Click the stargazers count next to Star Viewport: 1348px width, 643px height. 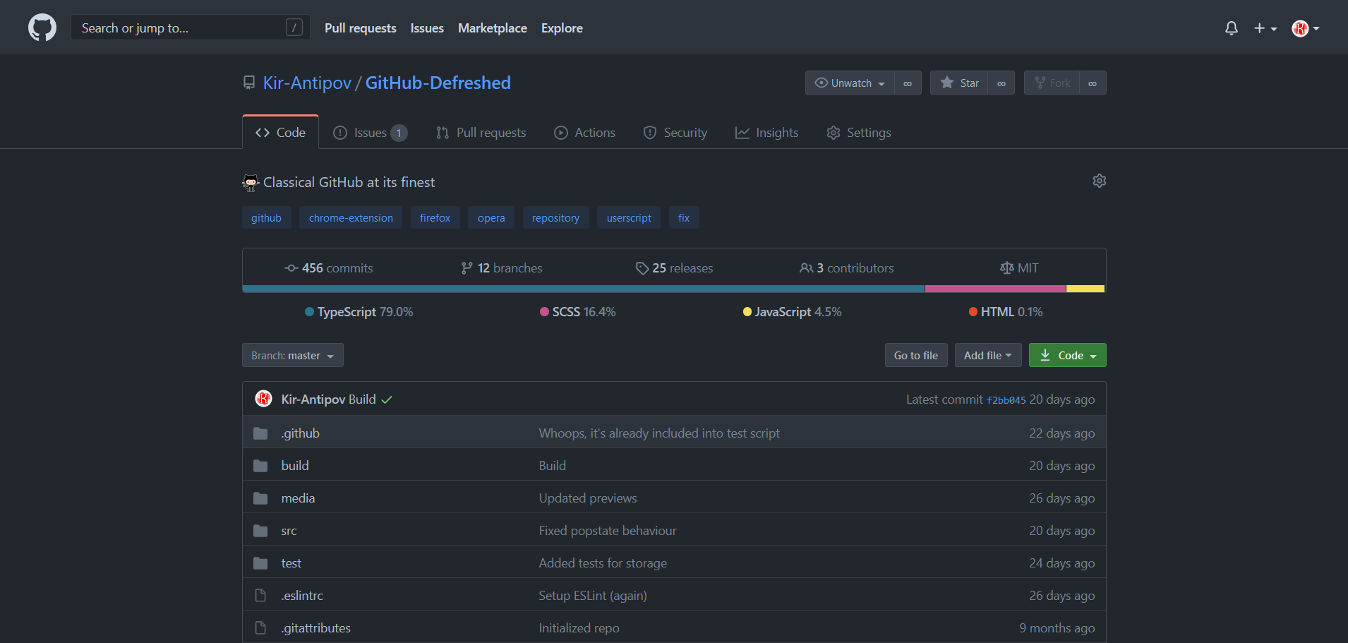[1001, 83]
